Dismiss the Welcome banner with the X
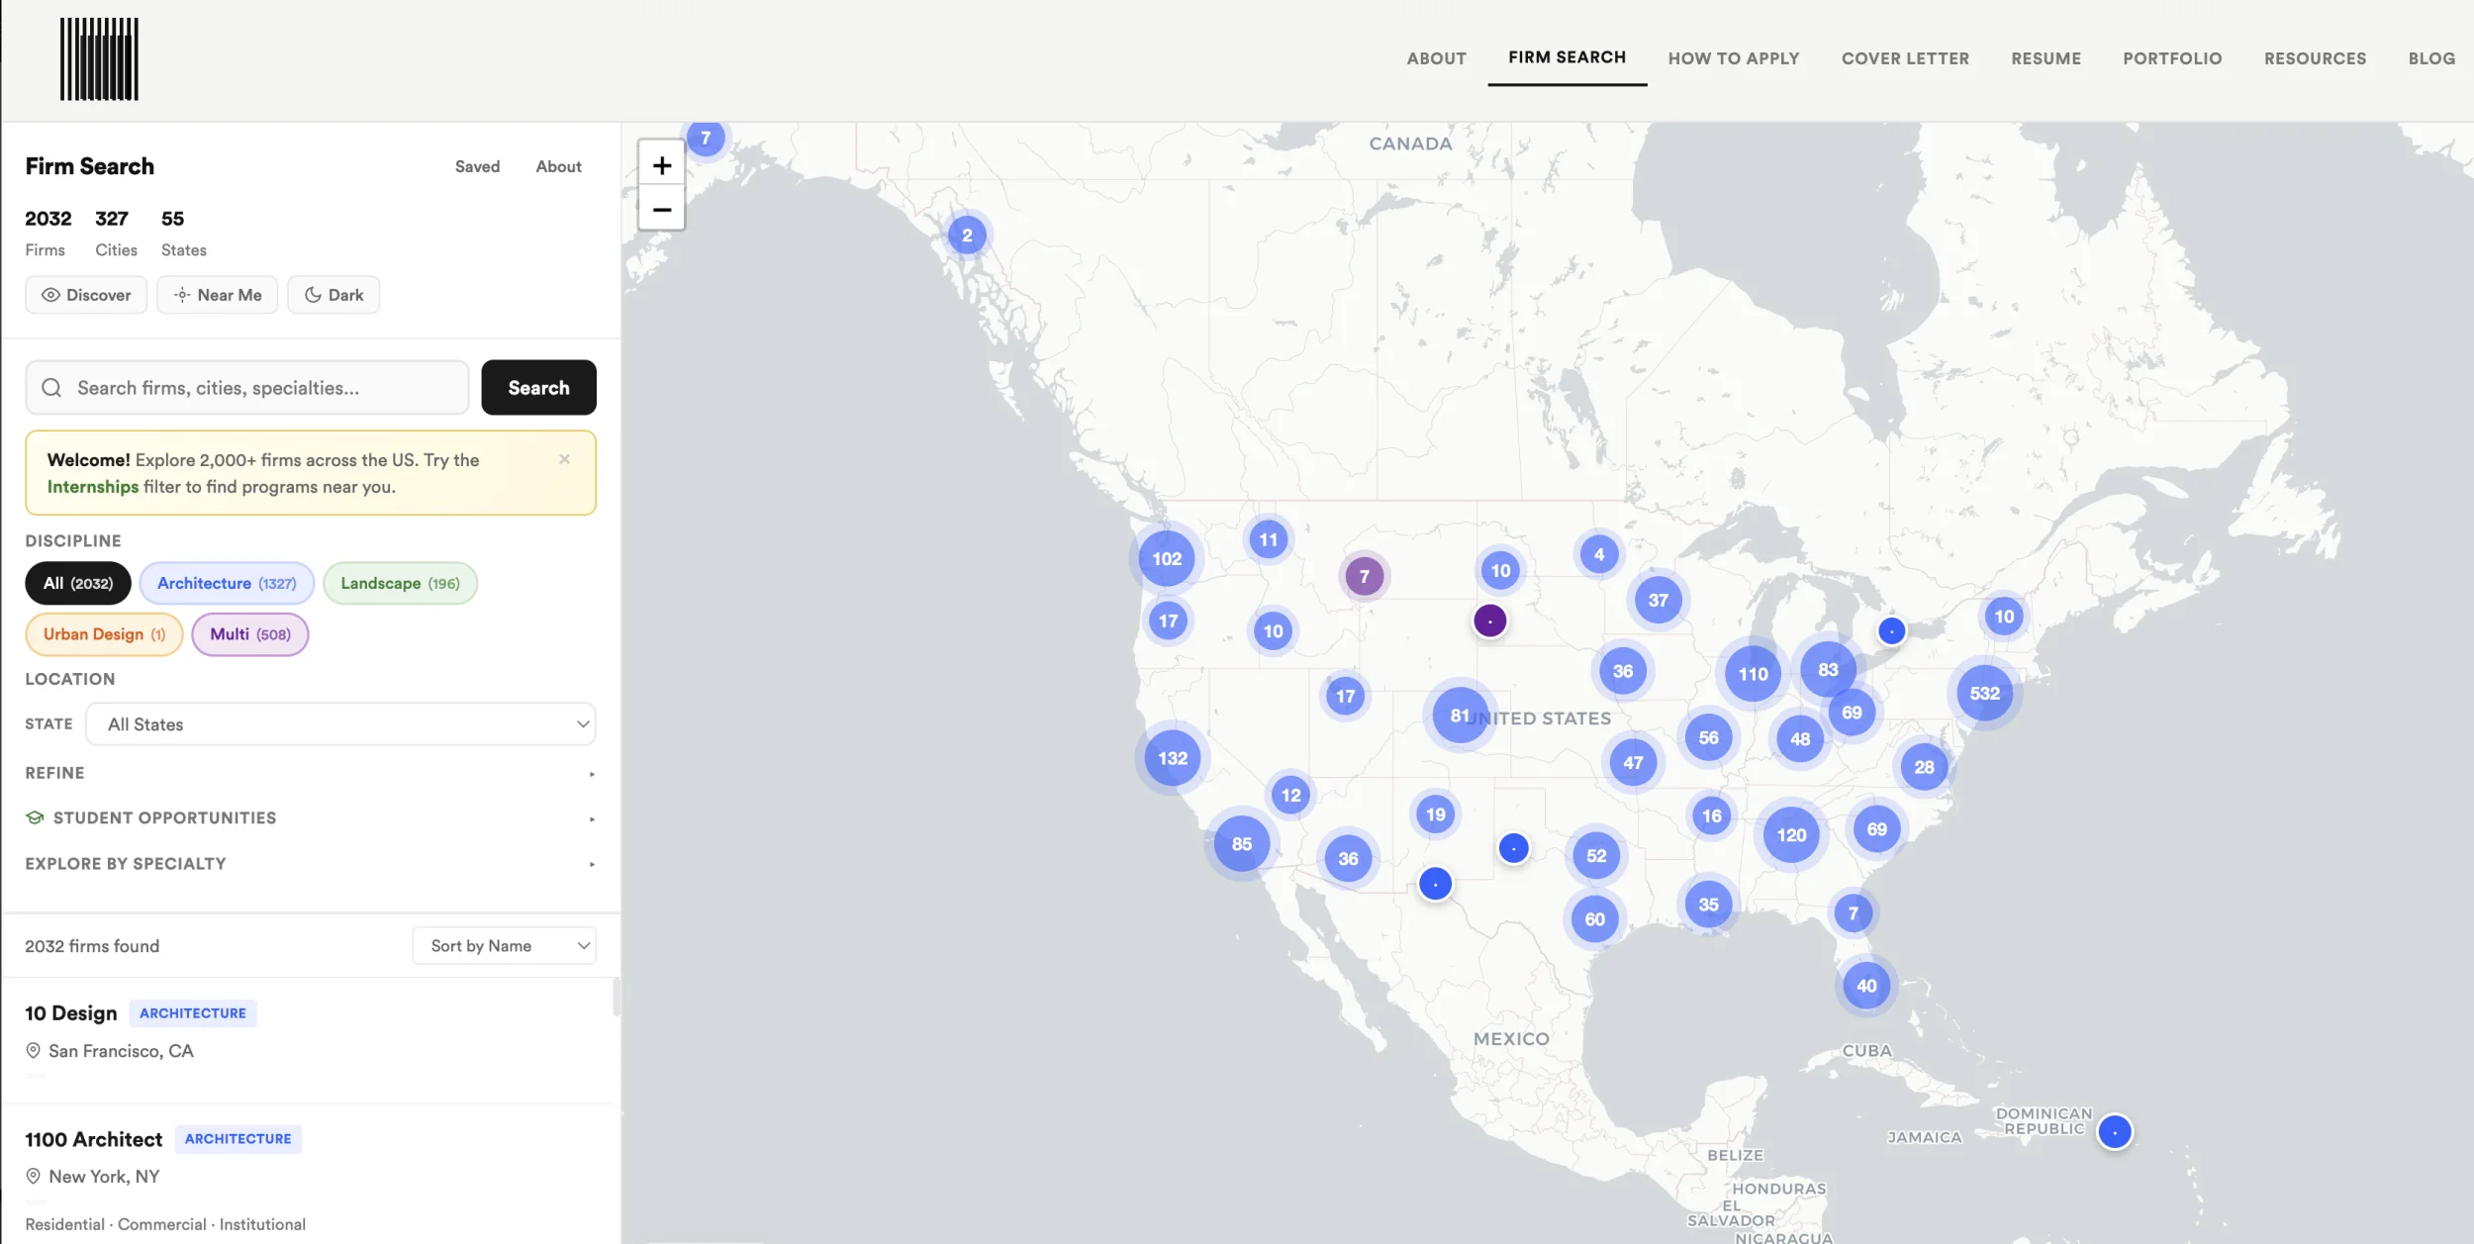Viewport: 2474px width, 1244px height. pyautogui.click(x=564, y=459)
